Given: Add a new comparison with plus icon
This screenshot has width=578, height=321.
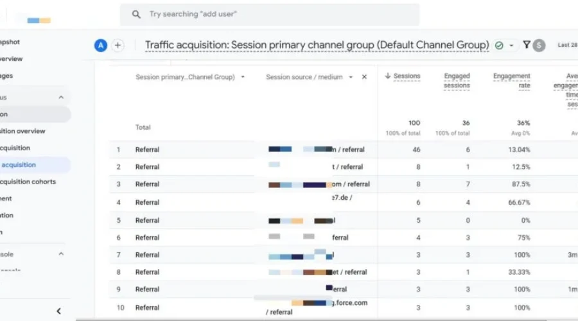Looking at the screenshot, I should point(118,46).
